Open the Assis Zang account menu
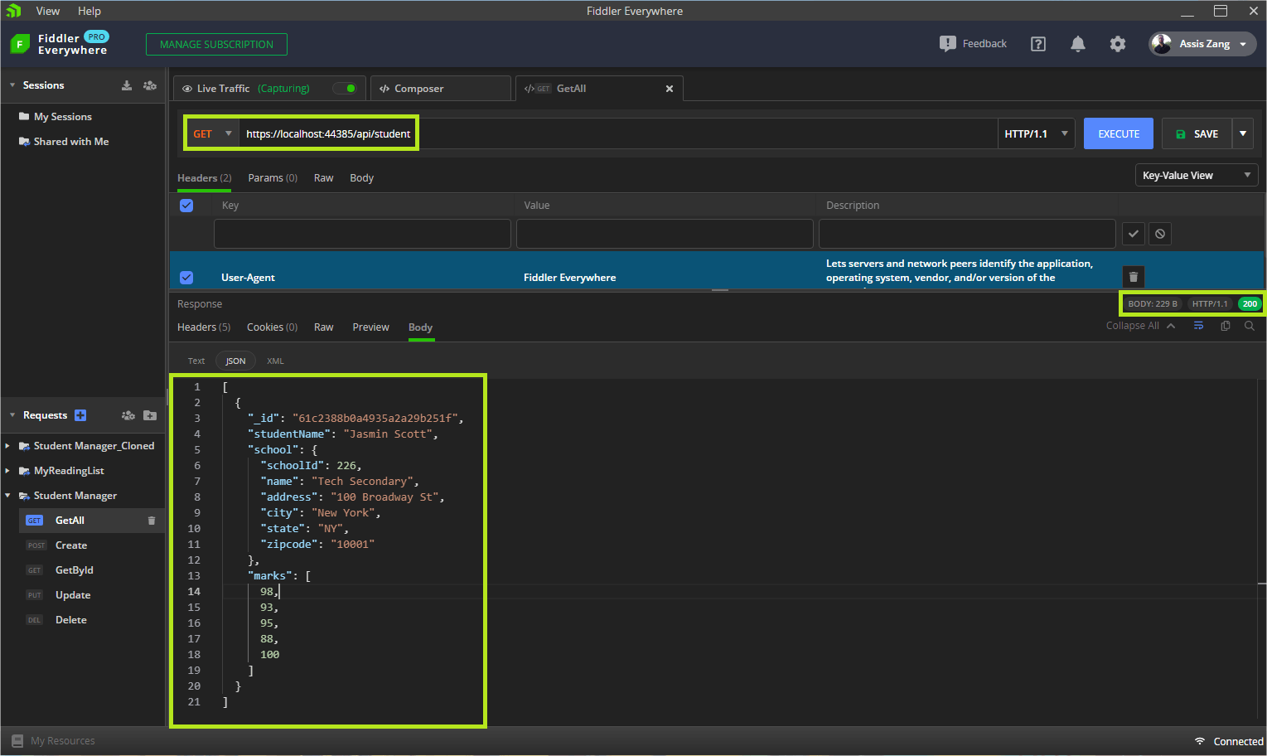Viewport: 1267px width, 756px height. 1202,44
